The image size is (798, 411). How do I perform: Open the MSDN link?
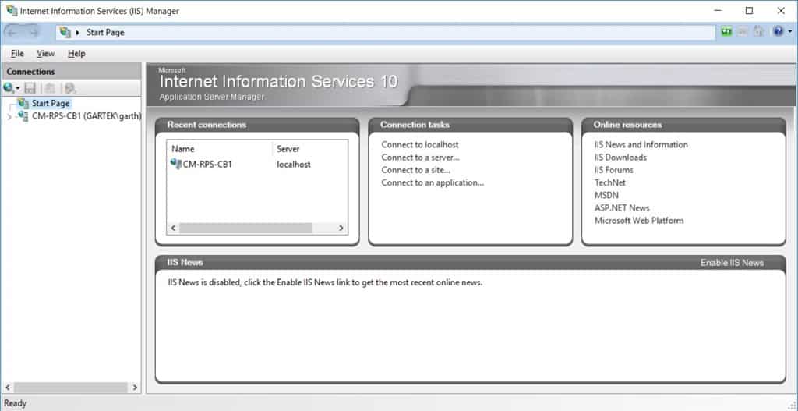[x=606, y=195]
